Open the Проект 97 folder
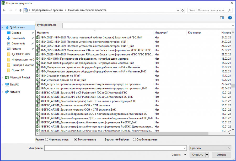 tap(18, 70)
